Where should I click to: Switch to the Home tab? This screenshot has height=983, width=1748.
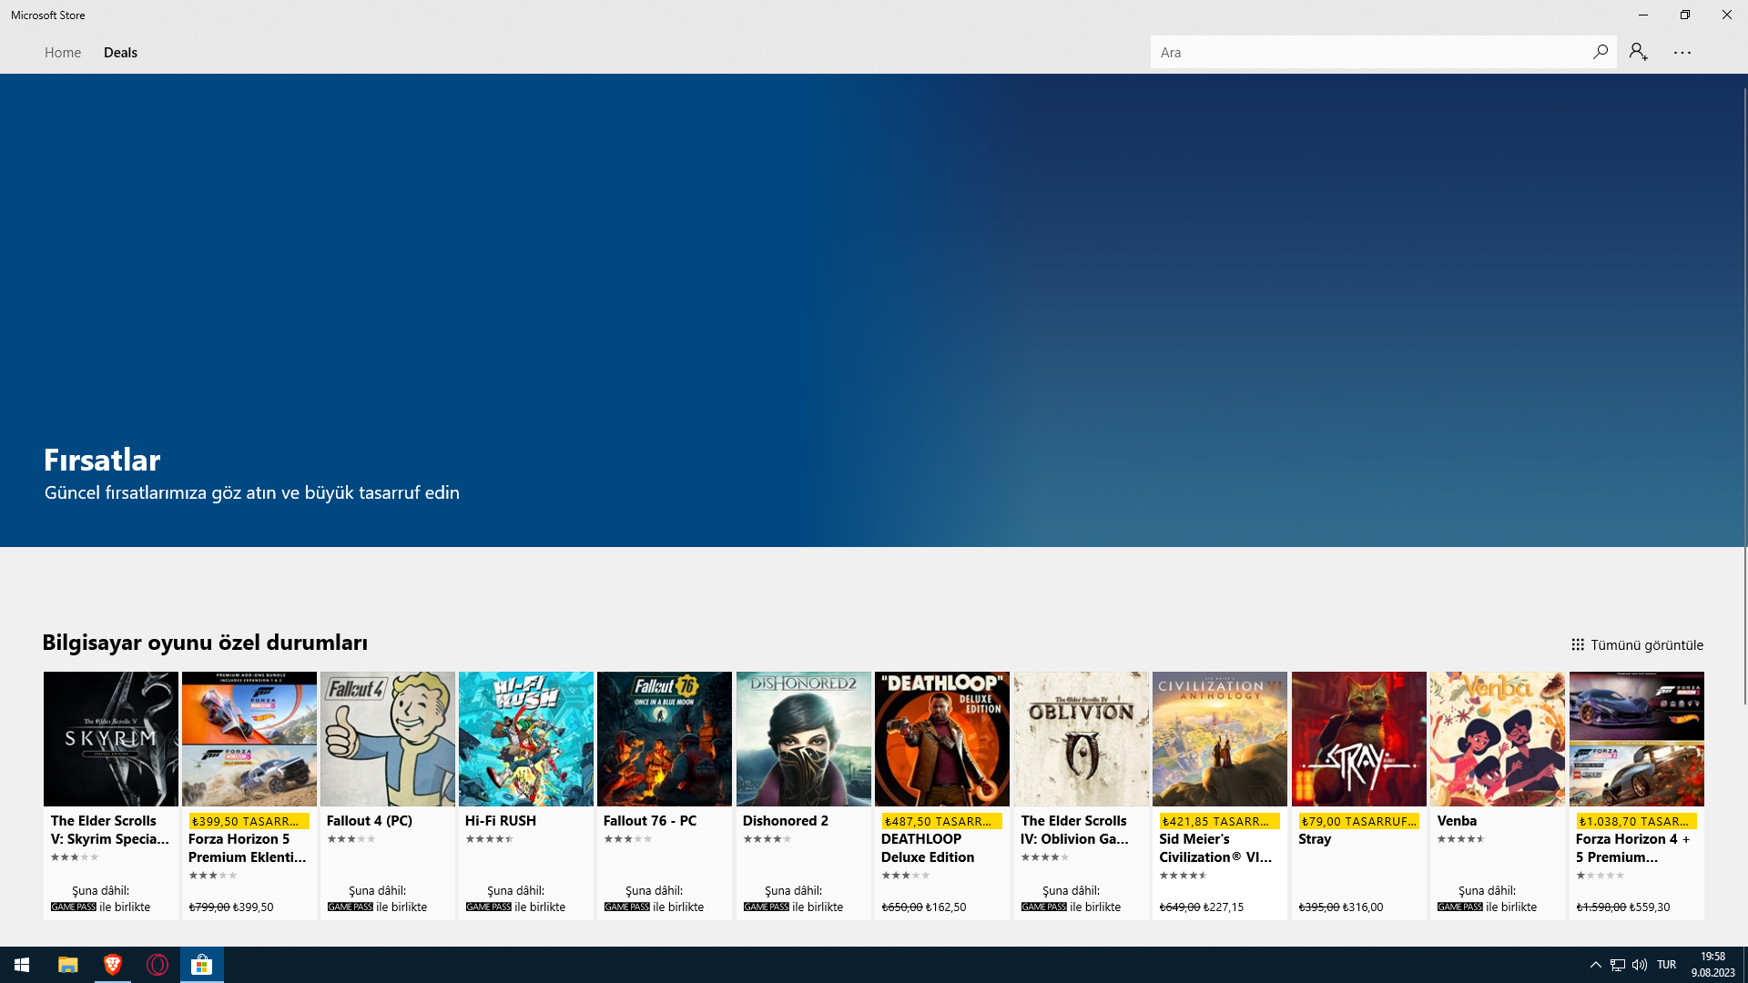pyautogui.click(x=63, y=52)
